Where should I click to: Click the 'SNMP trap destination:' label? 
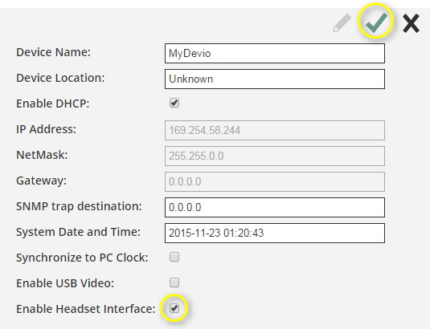pos(79,206)
